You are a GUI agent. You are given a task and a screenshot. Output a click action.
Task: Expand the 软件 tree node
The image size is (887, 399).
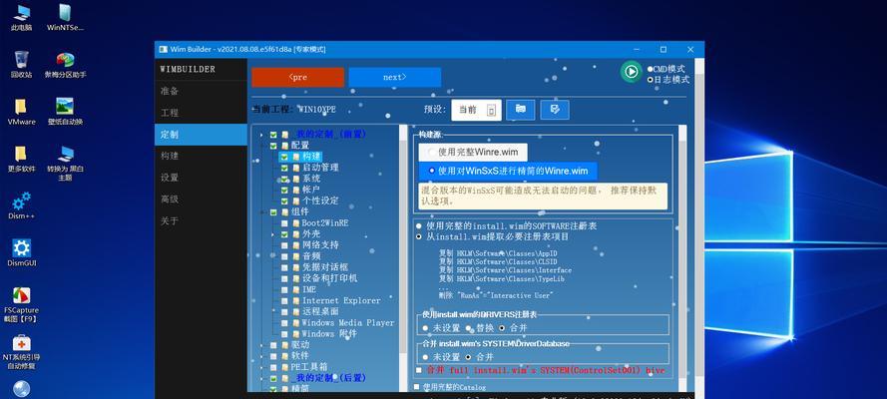pyautogui.click(x=261, y=356)
